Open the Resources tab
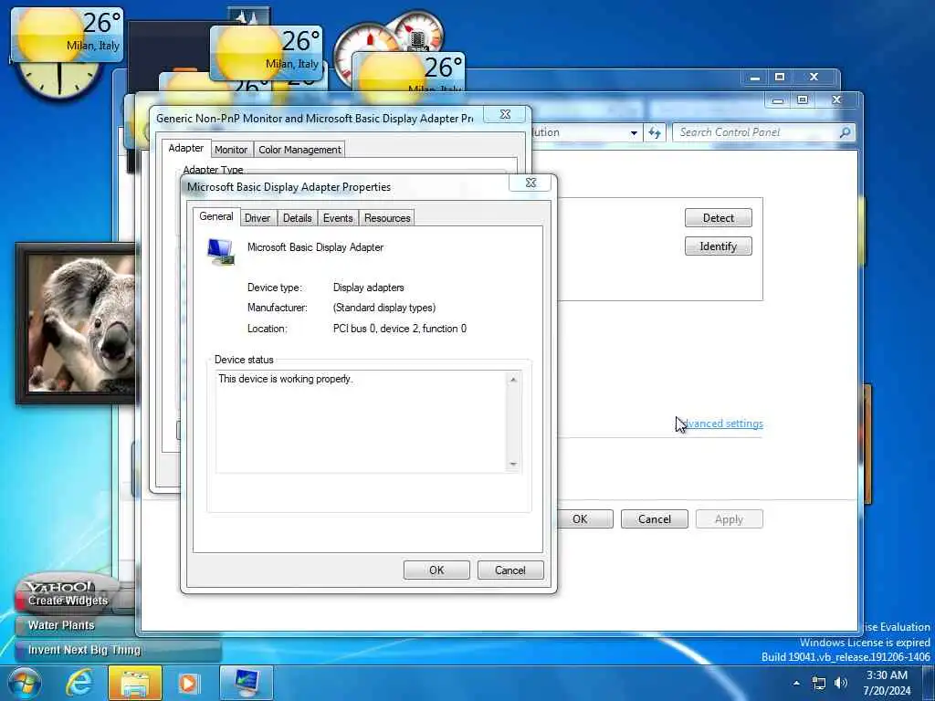The width and height of the screenshot is (935, 701). tap(387, 218)
